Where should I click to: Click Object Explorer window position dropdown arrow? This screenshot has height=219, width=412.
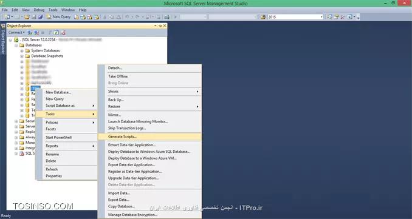(x=156, y=25)
